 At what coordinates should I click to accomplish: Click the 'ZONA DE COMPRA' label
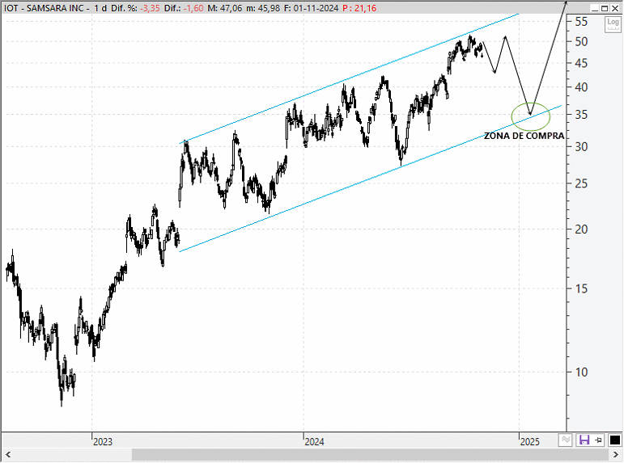524,136
